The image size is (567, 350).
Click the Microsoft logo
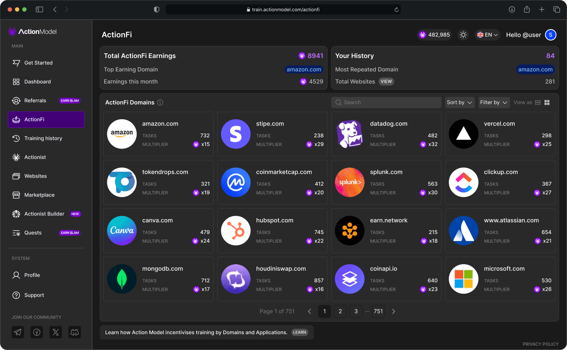pyautogui.click(x=464, y=279)
